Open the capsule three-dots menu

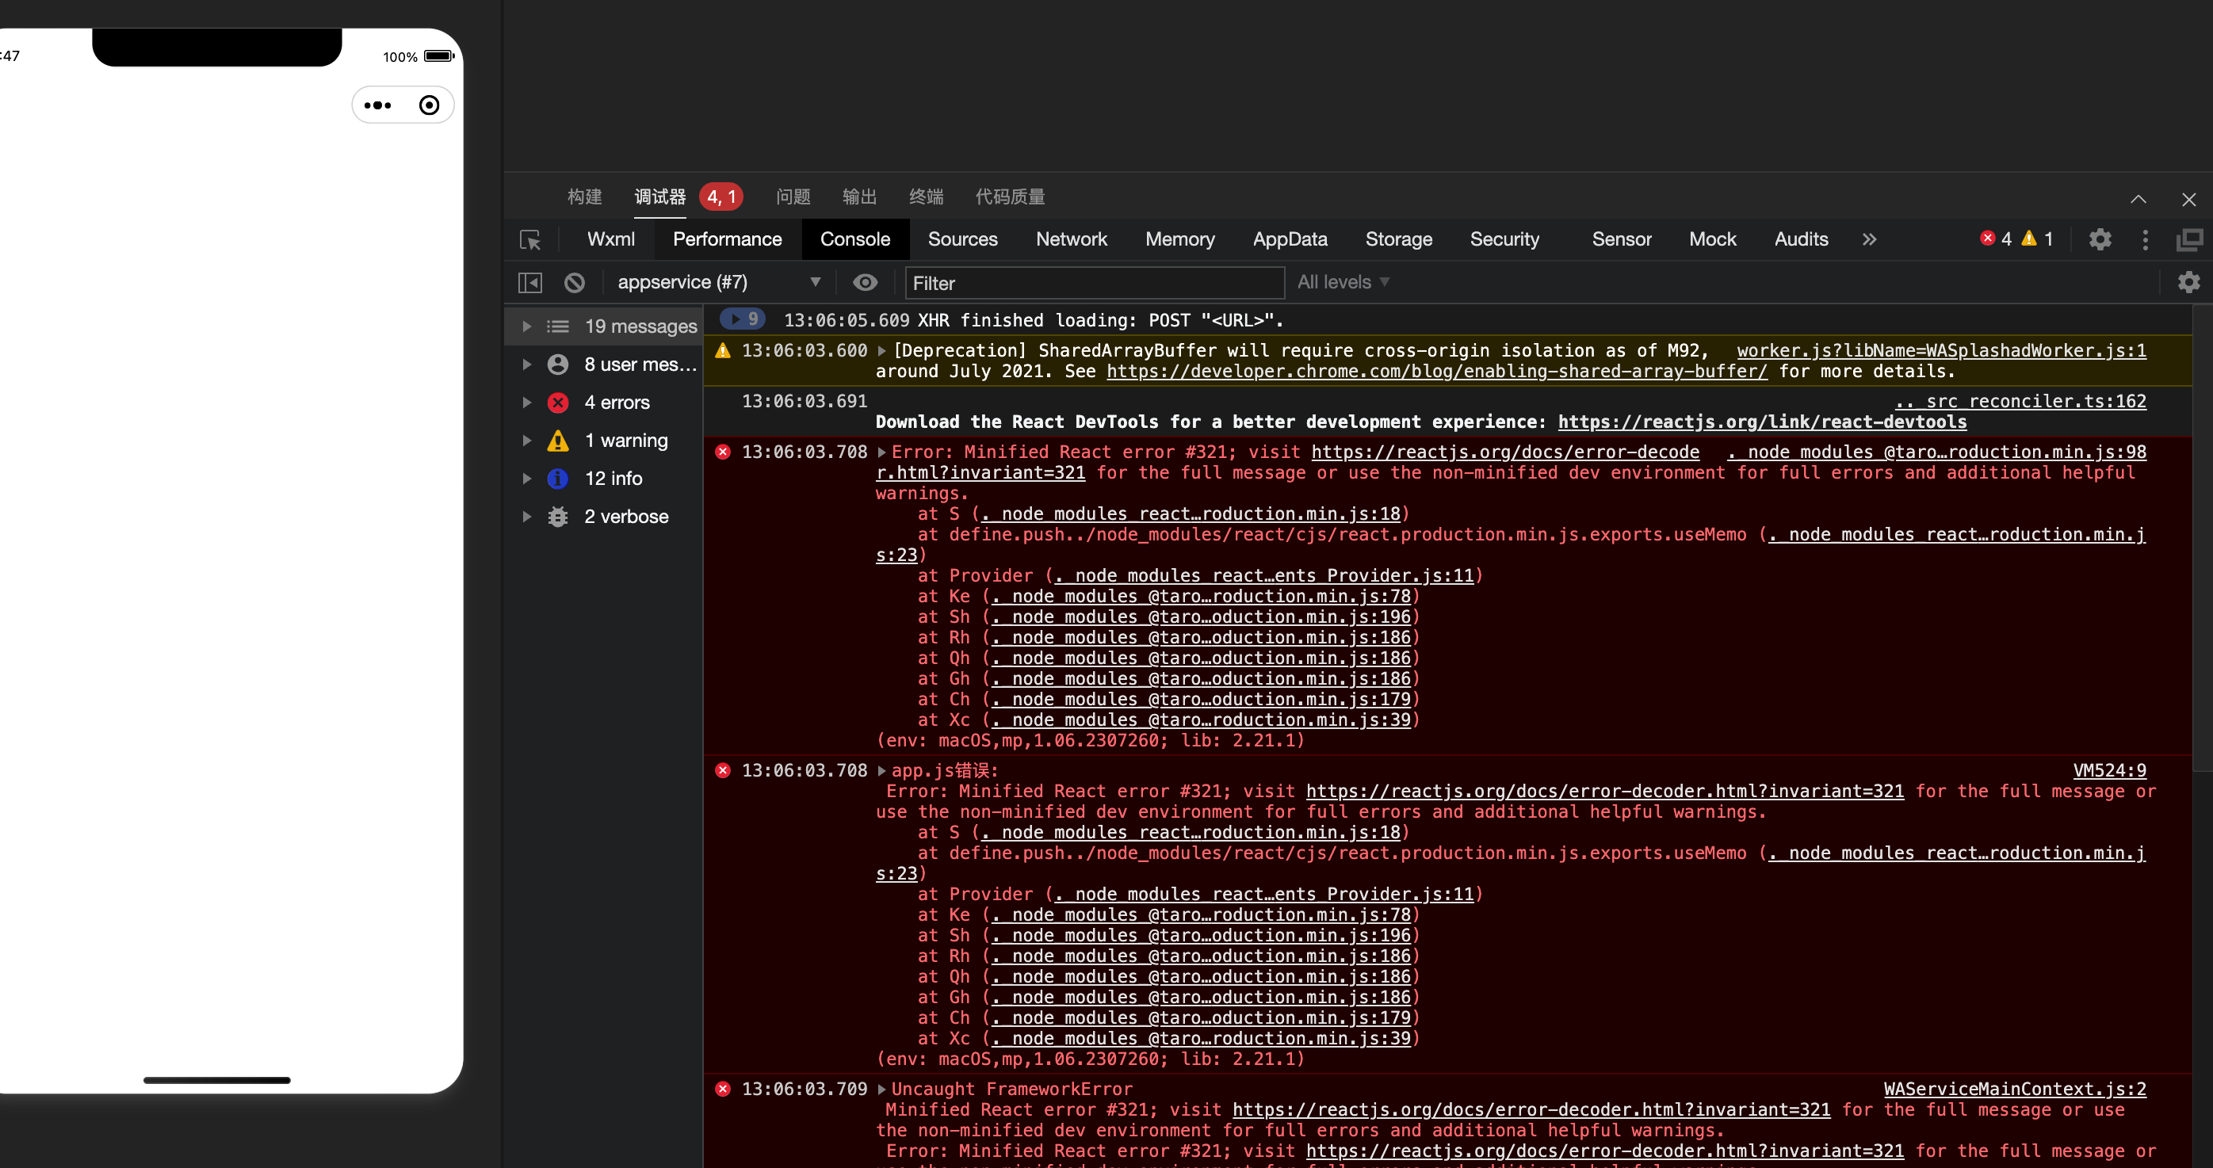[x=378, y=105]
